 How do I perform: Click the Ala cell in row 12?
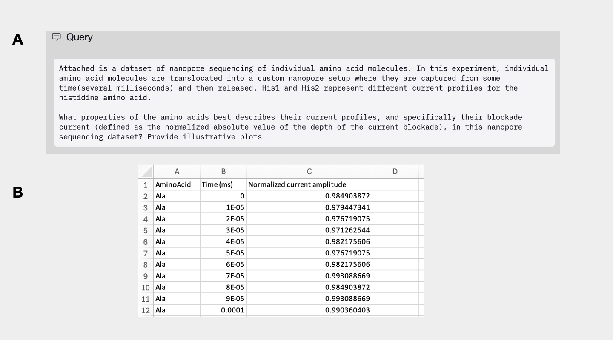[x=177, y=310]
